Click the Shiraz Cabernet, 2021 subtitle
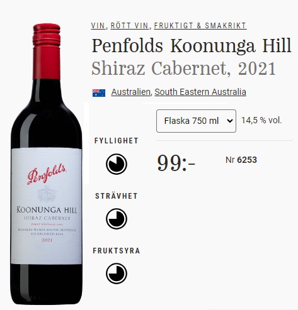 (183, 69)
